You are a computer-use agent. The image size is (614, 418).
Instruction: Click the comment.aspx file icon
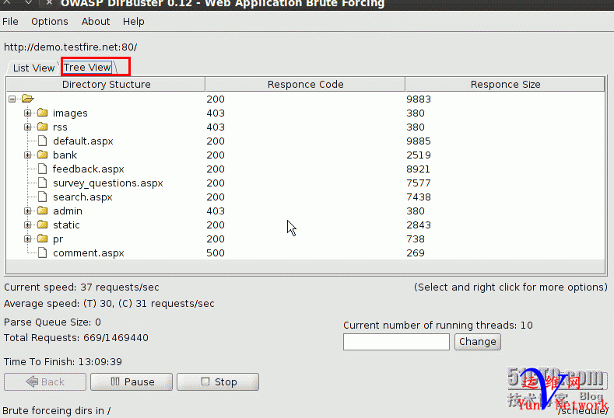point(42,253)
